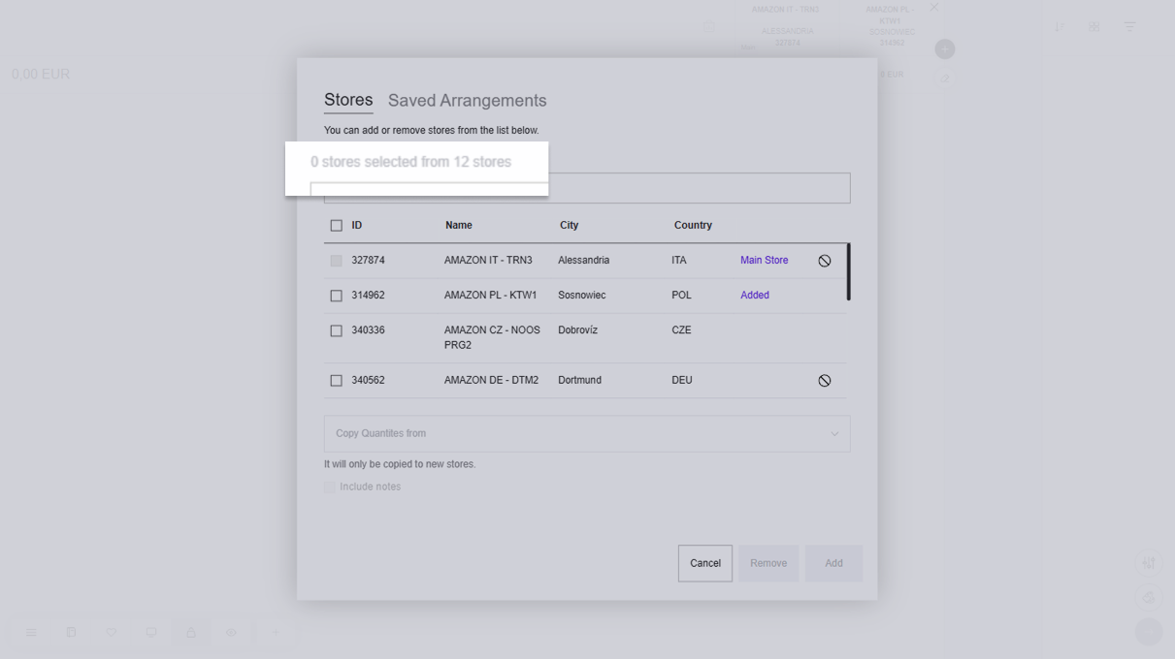Click the country code ITA
The height and width of the screenshot is (659, 1175).
679,261
